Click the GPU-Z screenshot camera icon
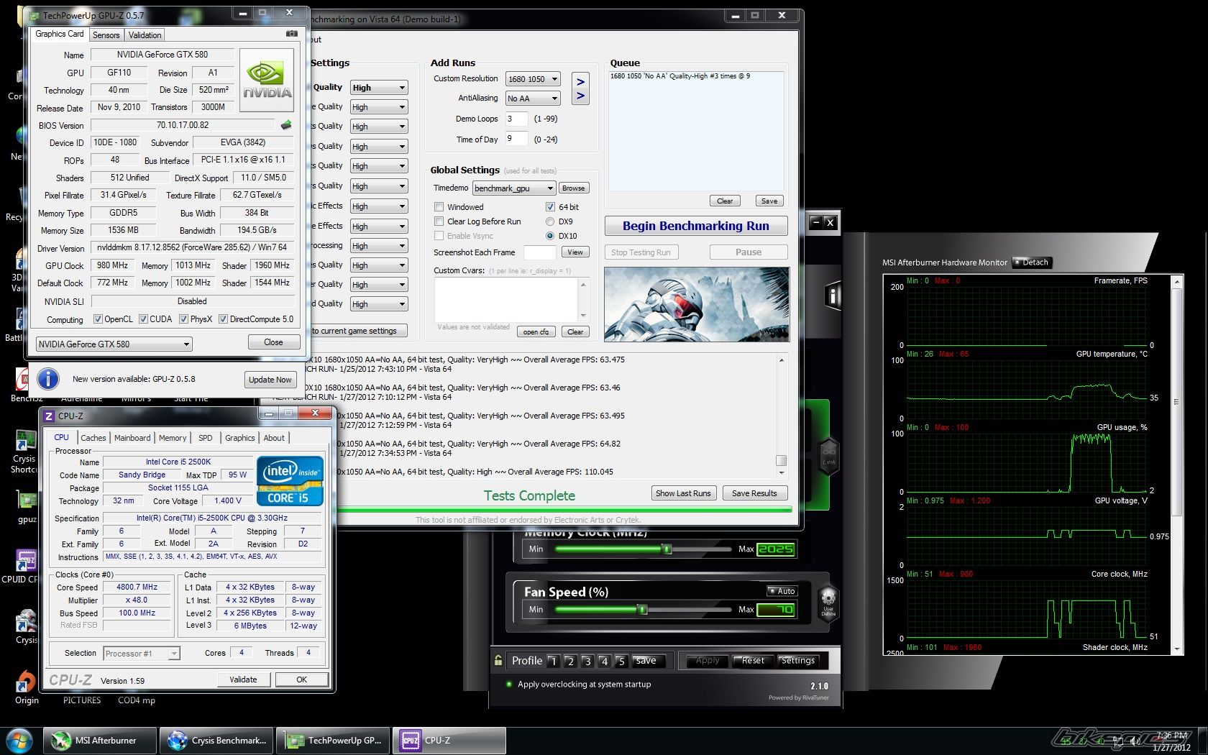1208x755 pixels. click(x=291, y=34)
